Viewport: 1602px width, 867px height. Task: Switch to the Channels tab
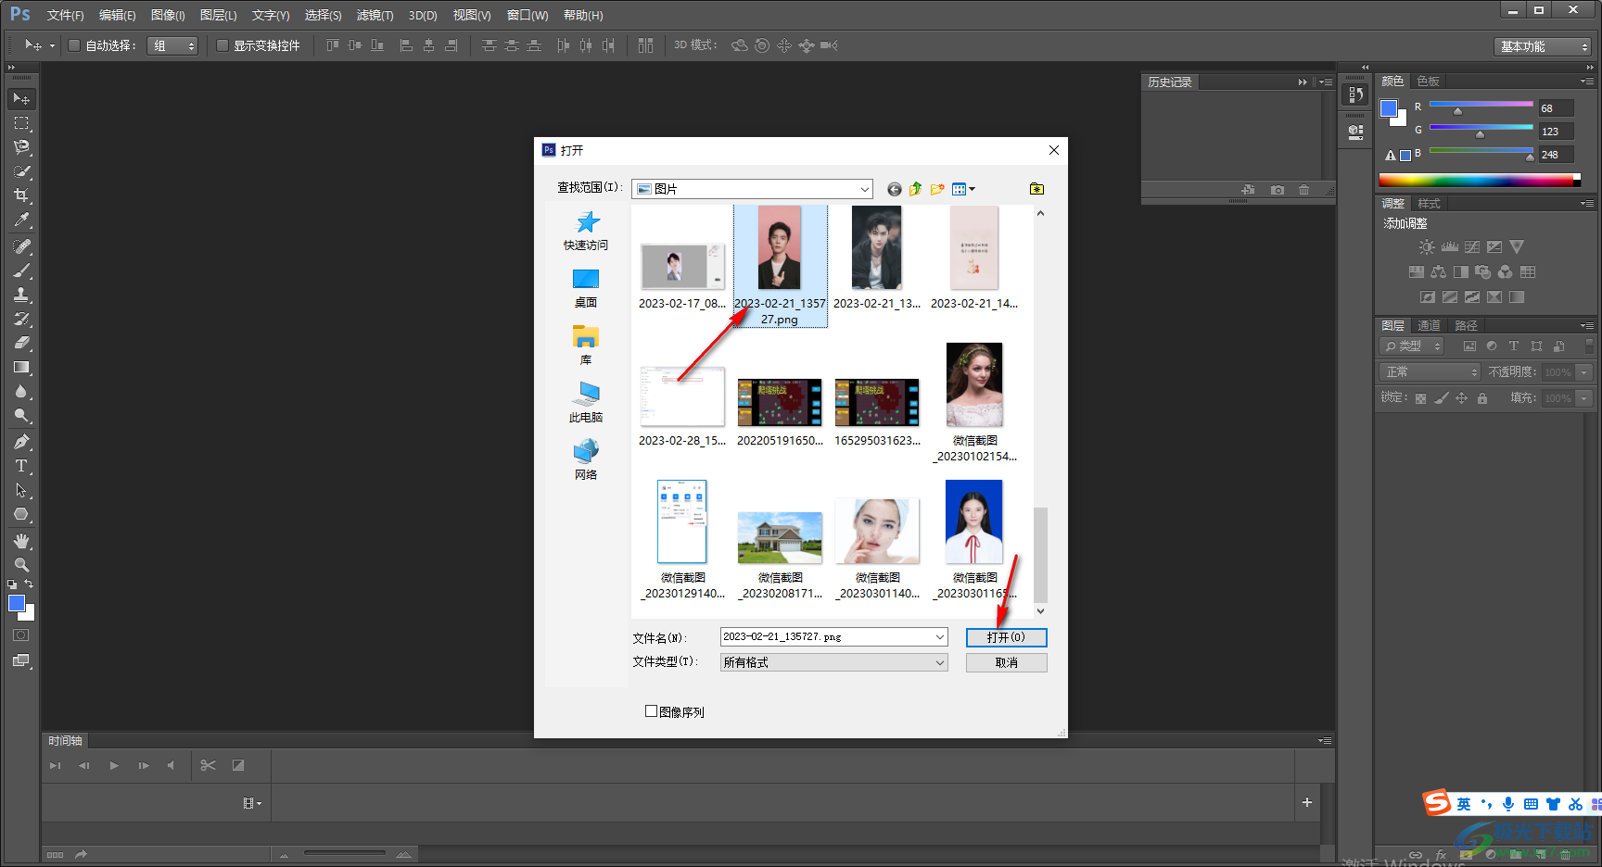(1429, 325)
